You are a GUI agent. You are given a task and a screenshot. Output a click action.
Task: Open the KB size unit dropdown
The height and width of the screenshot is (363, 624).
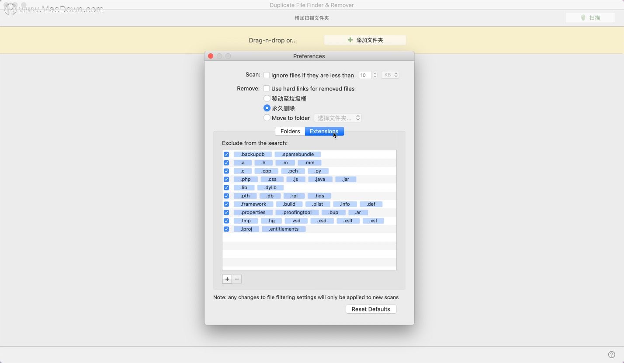pyautogui.click(x=390, y=75)
